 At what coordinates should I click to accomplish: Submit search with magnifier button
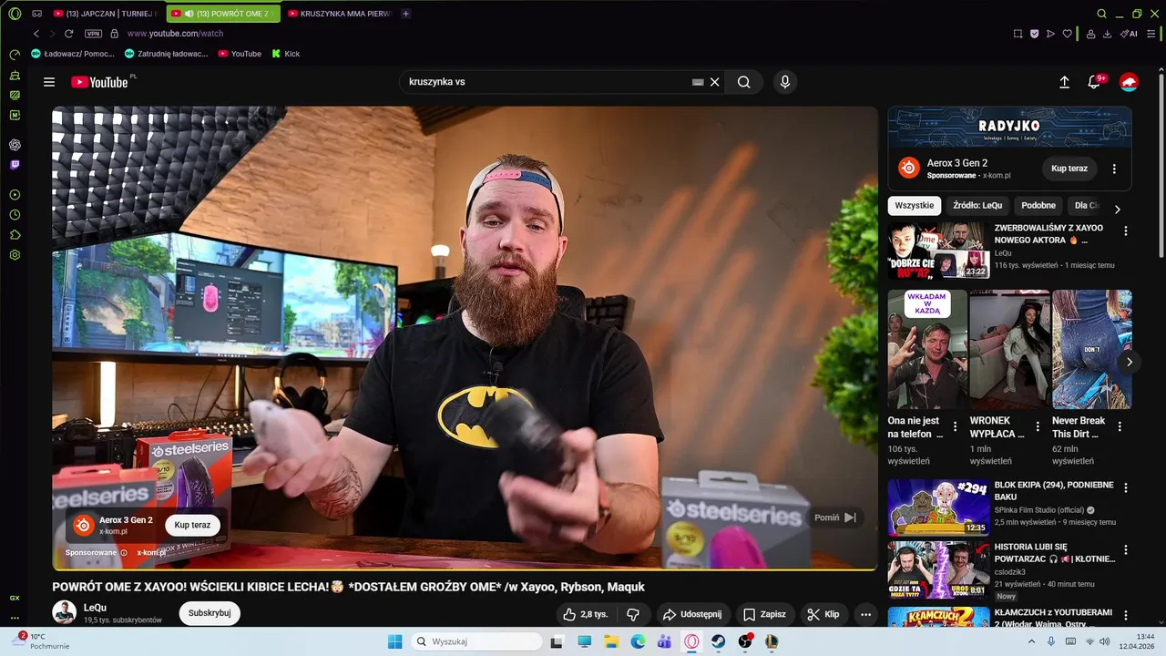pyautogui.click(x=744, y=82)
